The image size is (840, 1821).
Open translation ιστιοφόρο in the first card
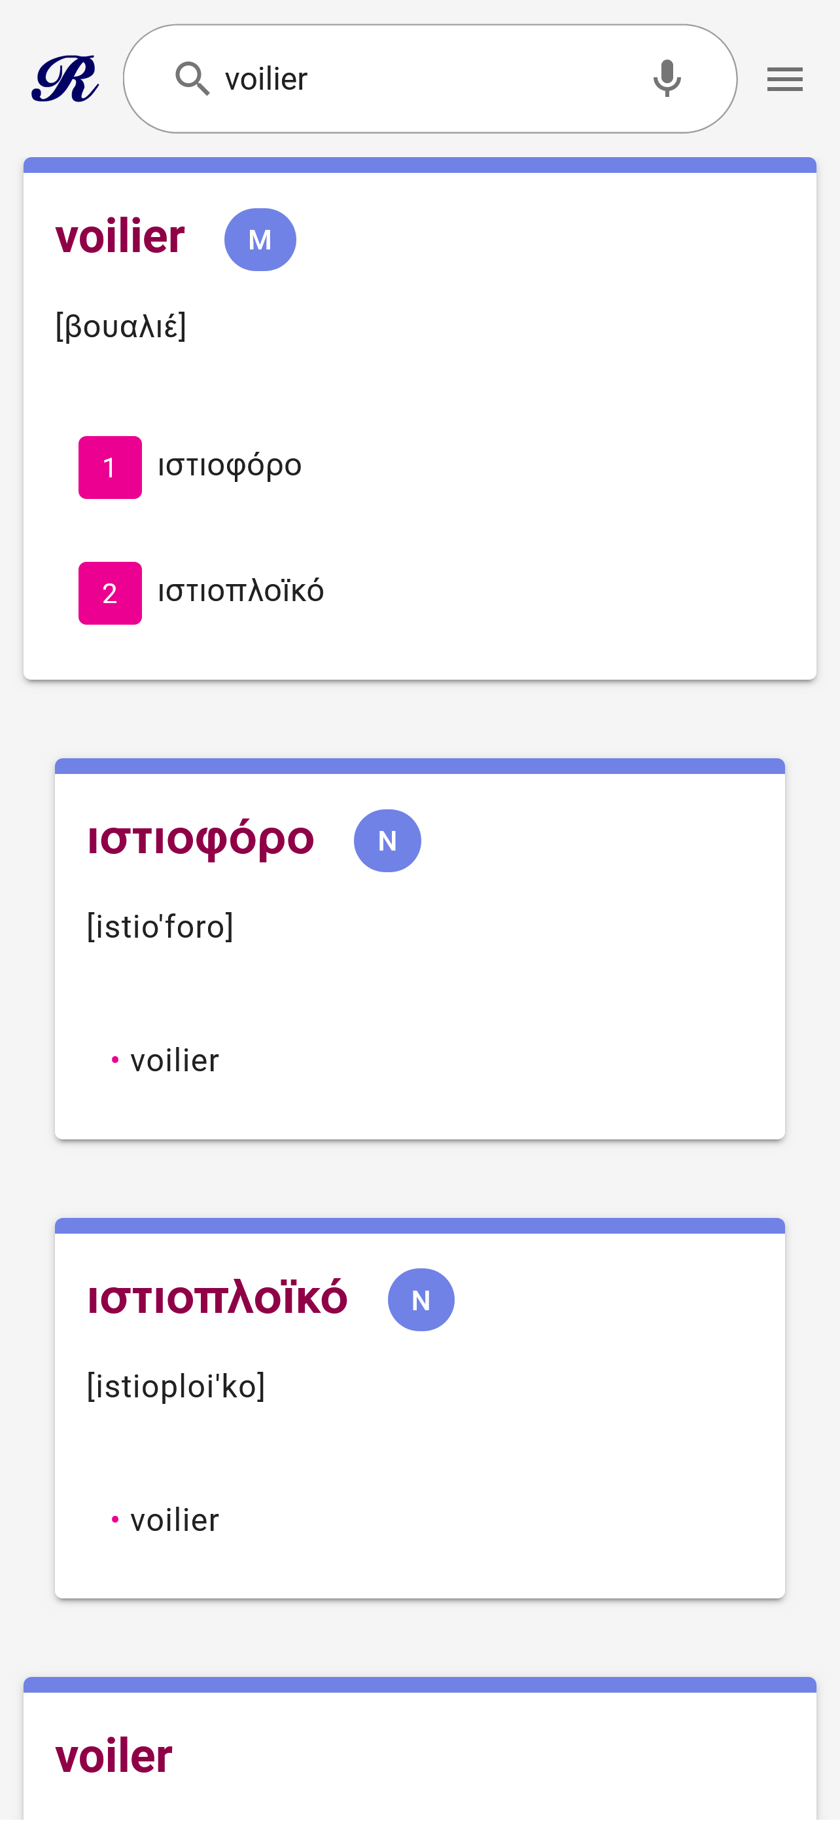[230, 466]
